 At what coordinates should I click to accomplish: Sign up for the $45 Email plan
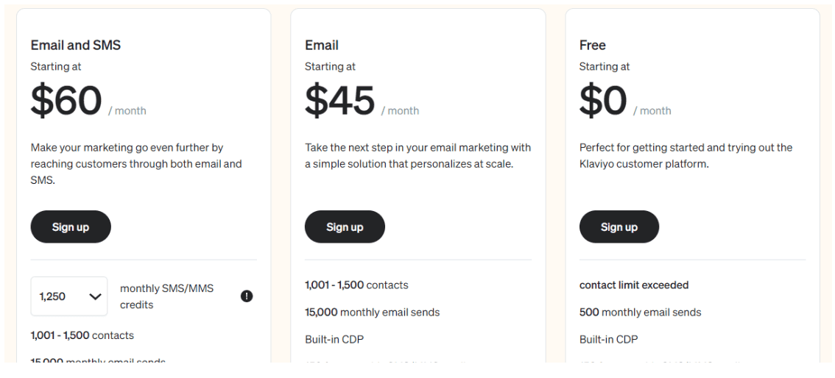pyautogui.click(x=345, y=227)
